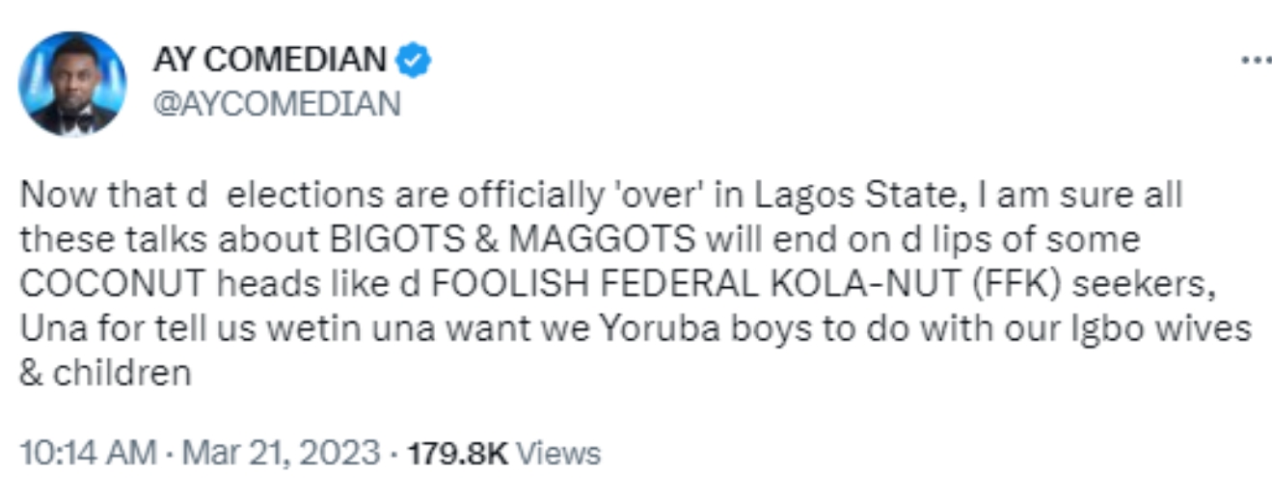
Task: Click the AY COMEDIAN display name
Action: point(269,61)
